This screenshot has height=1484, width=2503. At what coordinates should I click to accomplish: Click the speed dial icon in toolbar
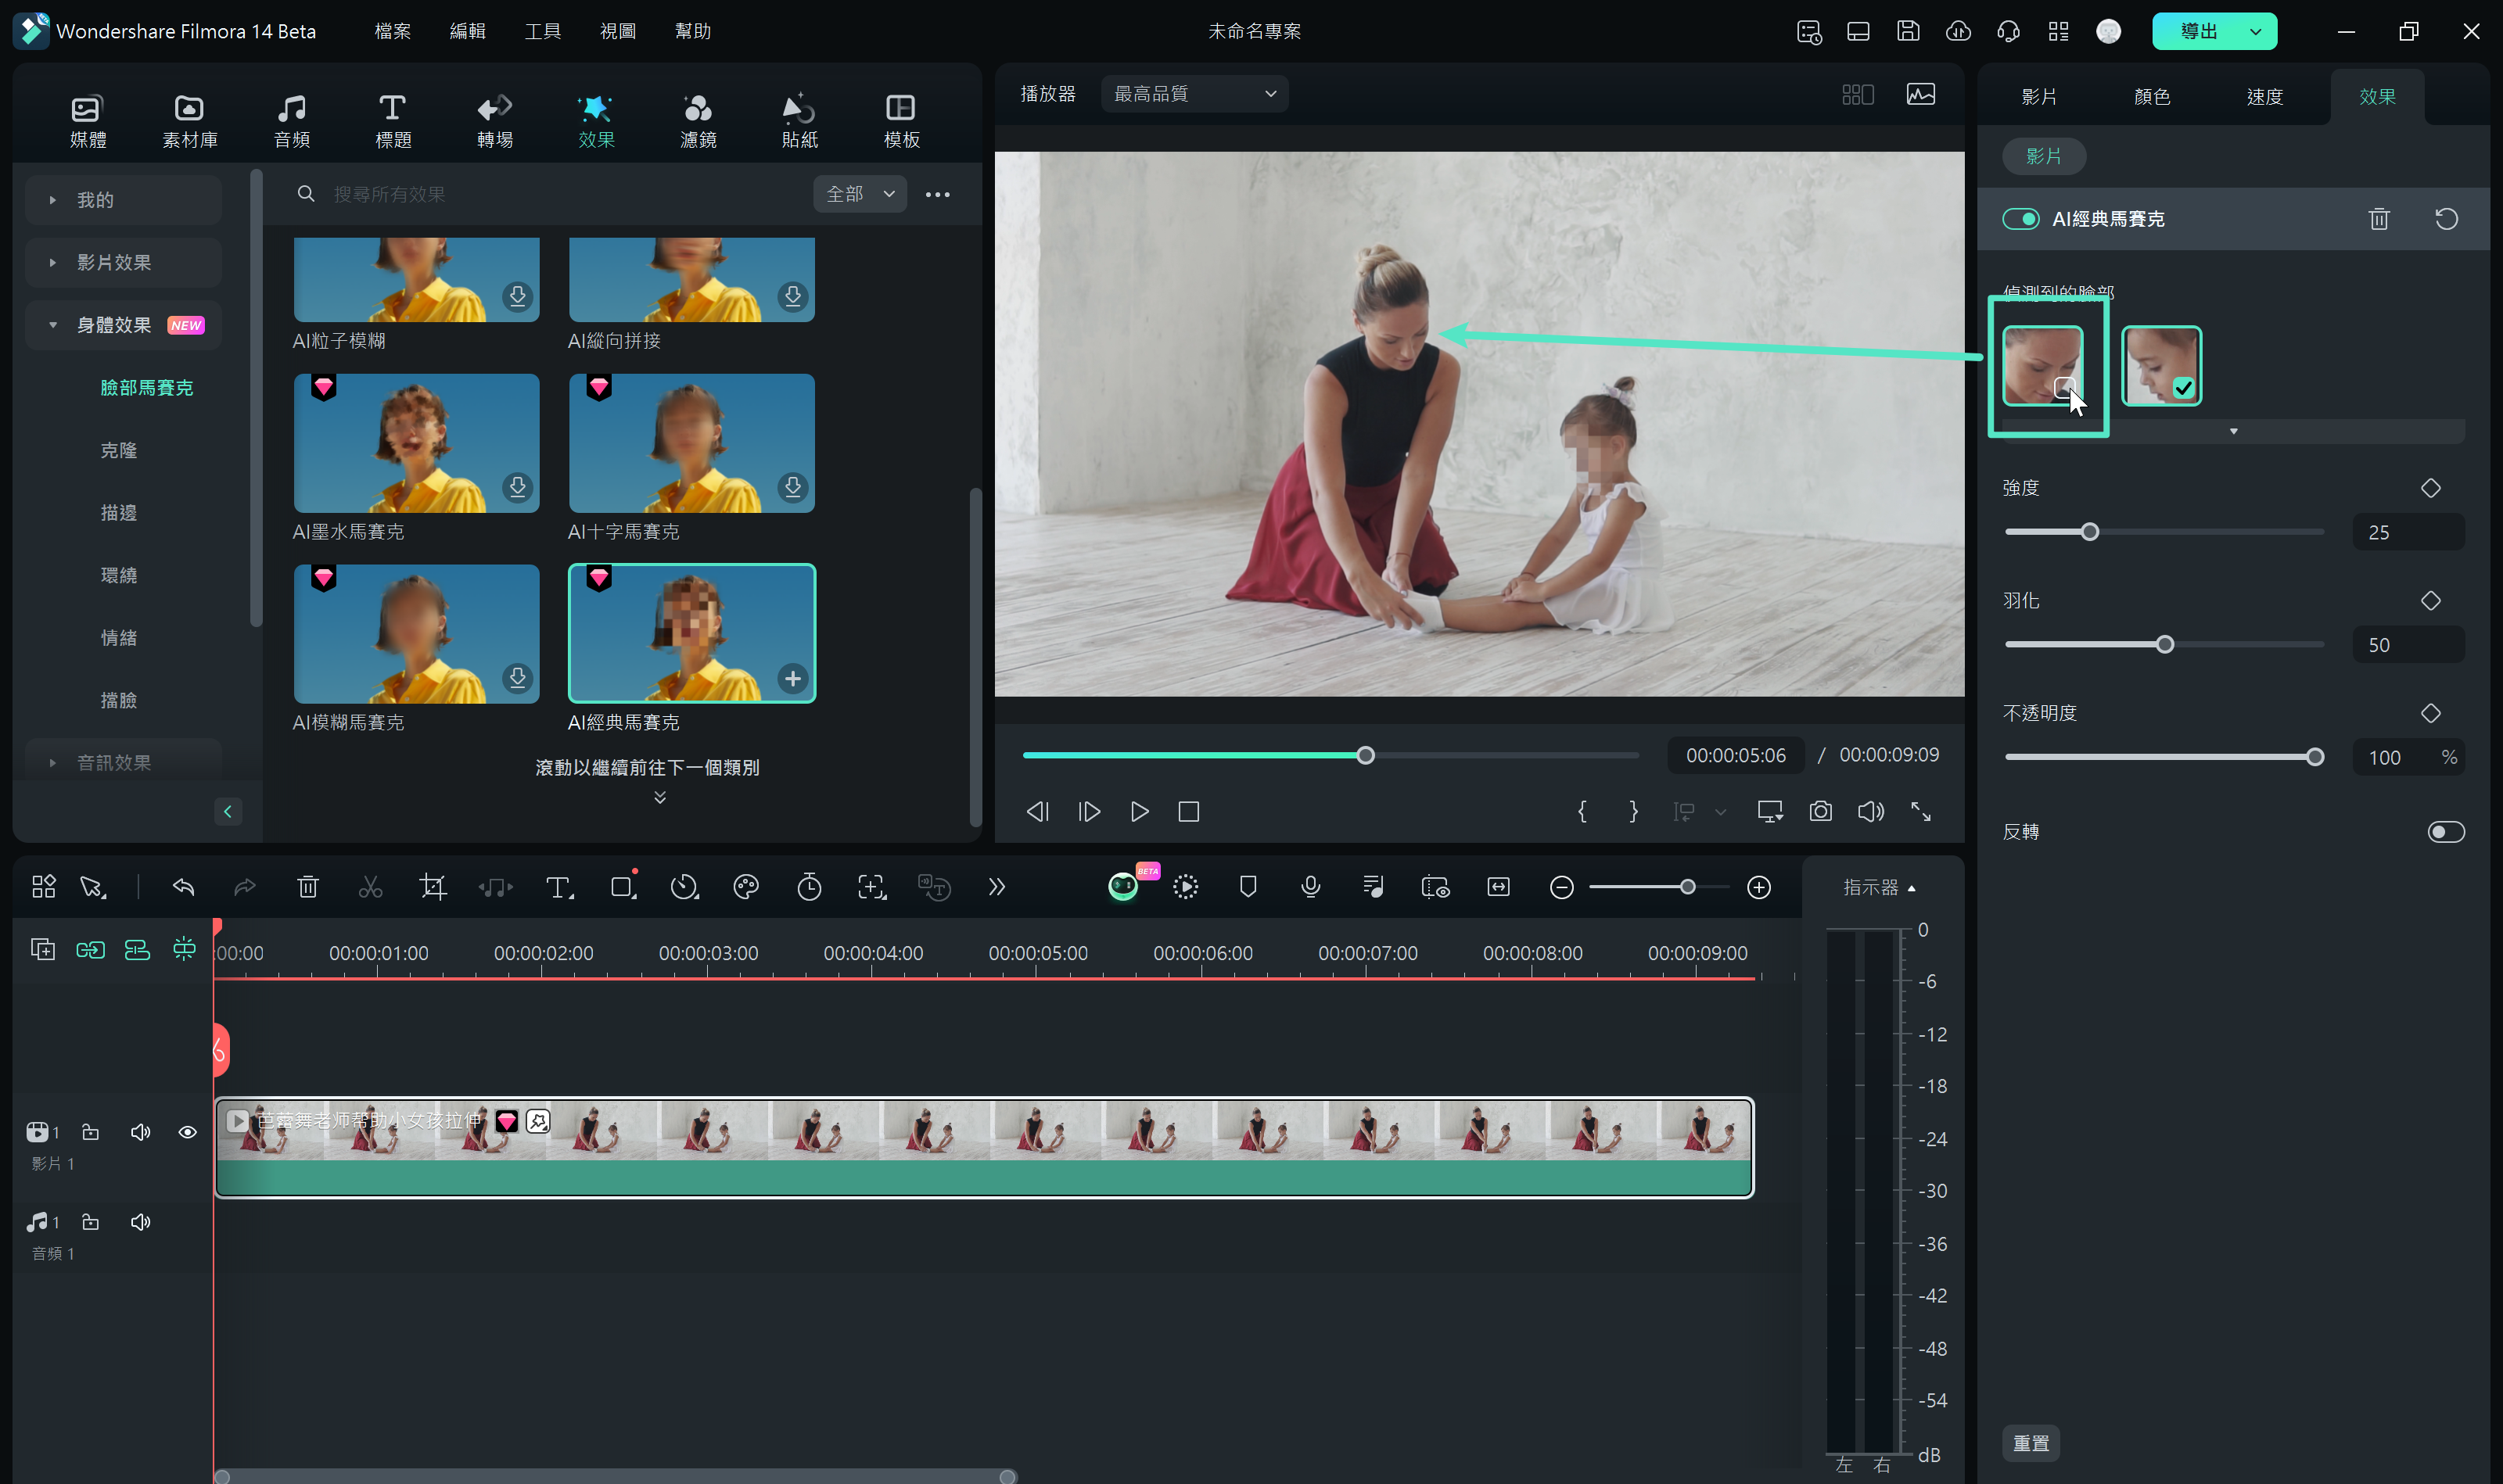pos(684,887)
